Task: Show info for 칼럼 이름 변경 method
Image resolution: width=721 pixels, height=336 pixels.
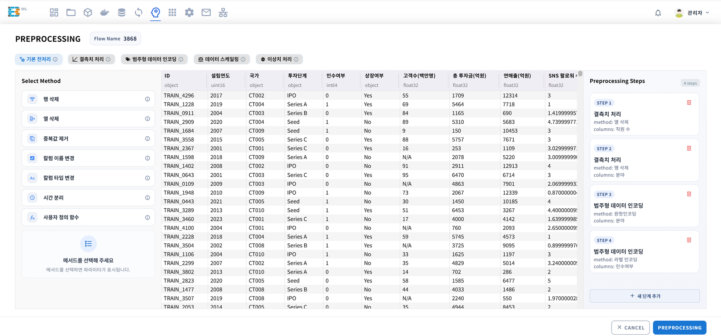Action: pos(147,158)
